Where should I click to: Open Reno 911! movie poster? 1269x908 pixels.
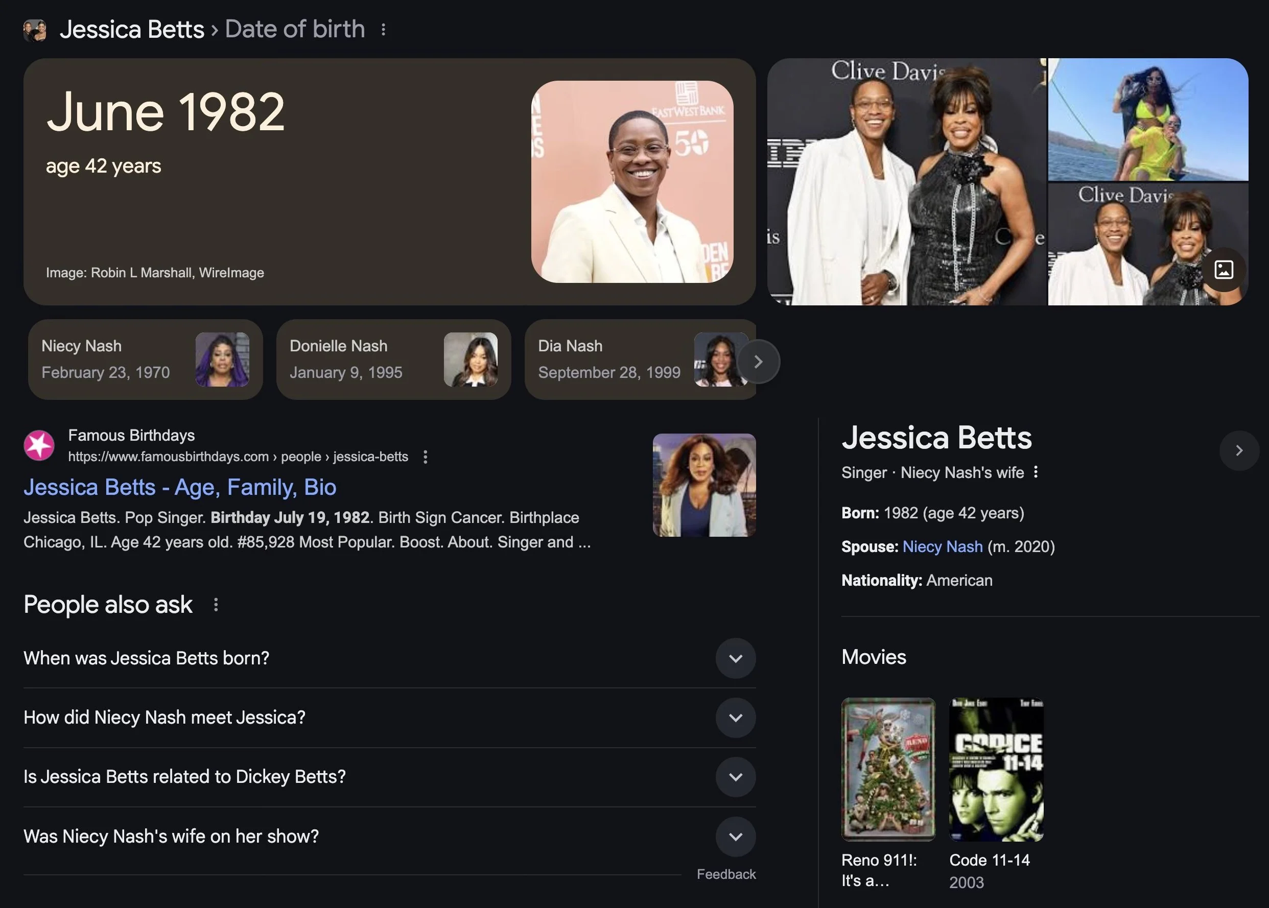tap(888, 769)
